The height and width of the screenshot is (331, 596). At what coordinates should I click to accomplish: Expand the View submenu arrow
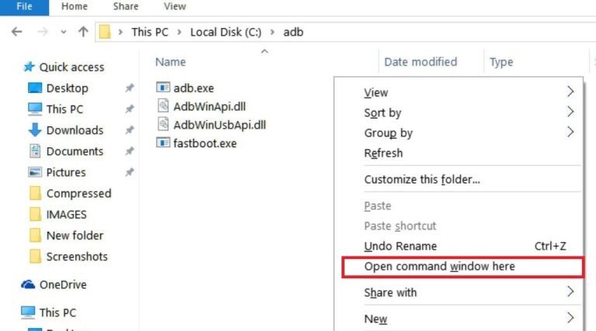570,92
